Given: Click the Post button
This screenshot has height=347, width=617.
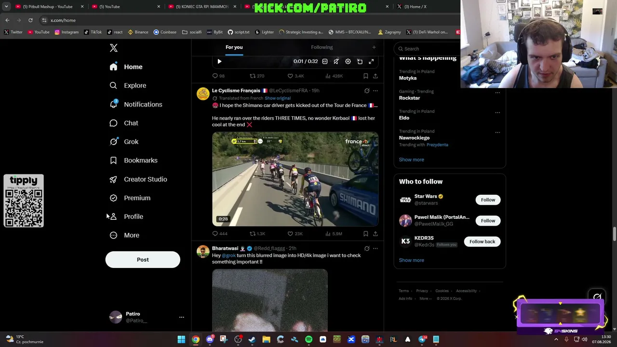Looking at the screenshot, I should tap(143, 260).
